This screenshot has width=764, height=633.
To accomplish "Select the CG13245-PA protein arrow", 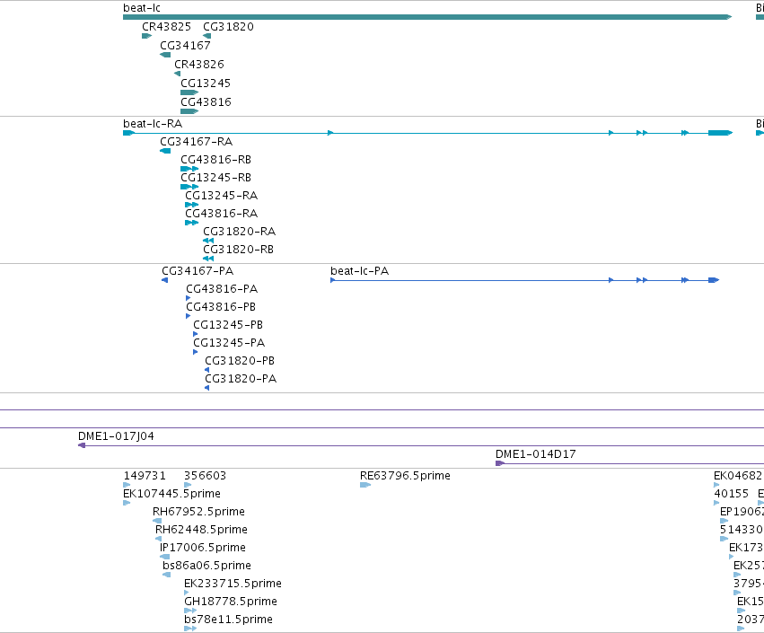I will click(196, 352).
